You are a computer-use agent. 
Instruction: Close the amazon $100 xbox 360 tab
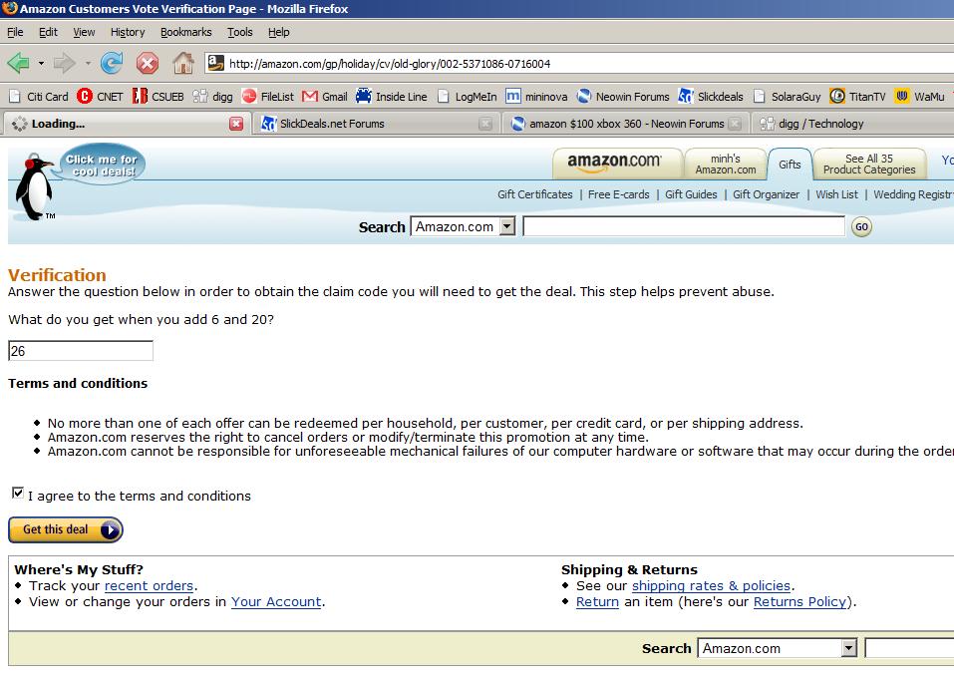coord(735,124)
